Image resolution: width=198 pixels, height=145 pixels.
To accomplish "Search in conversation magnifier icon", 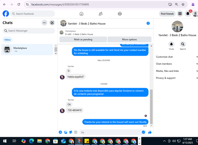I will (183, 44).
